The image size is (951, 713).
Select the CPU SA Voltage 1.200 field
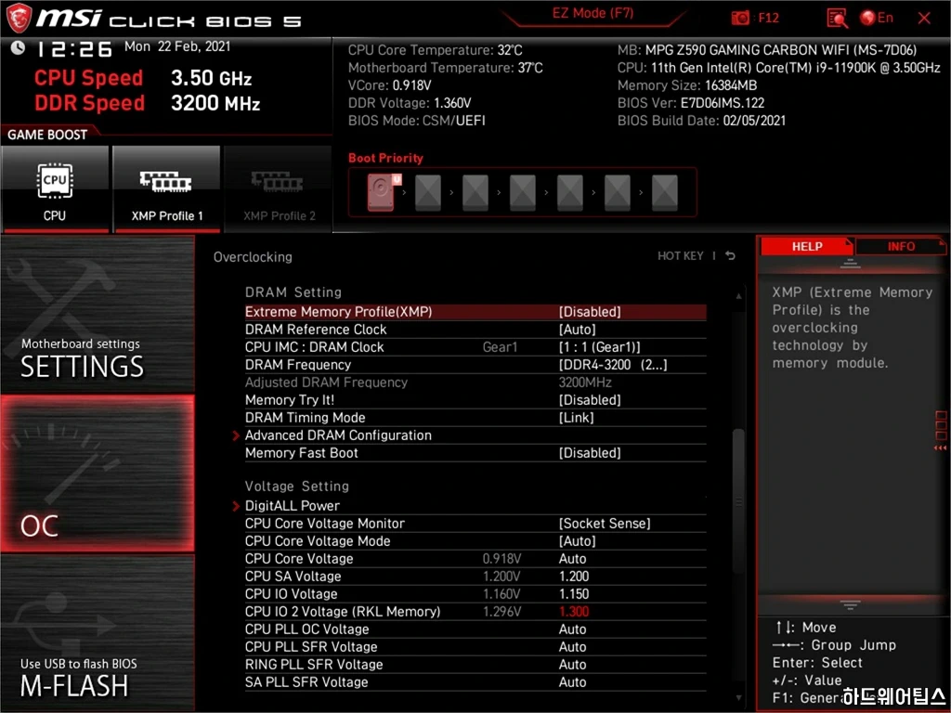click(574, 577)
